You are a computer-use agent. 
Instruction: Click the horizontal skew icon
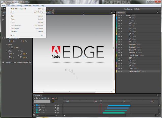(x=10, y=54)
